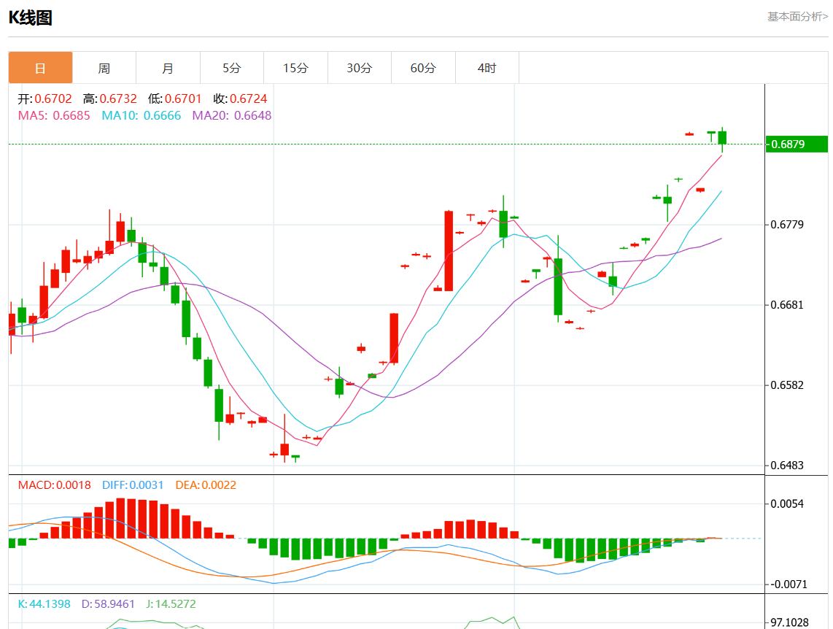Click the 0.6779 price axis label
Viewport: 833px width, 629px height.
coord(787,225)
